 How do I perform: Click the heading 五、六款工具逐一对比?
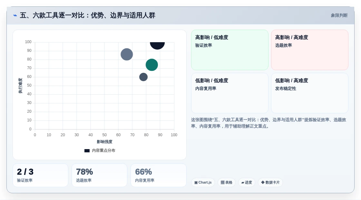pyautogui.click(x=87, y=15)
